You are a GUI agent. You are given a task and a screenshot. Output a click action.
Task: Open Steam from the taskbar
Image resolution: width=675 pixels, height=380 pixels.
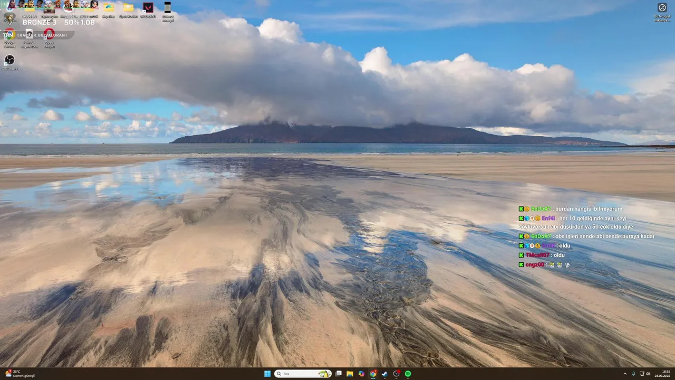384,374
